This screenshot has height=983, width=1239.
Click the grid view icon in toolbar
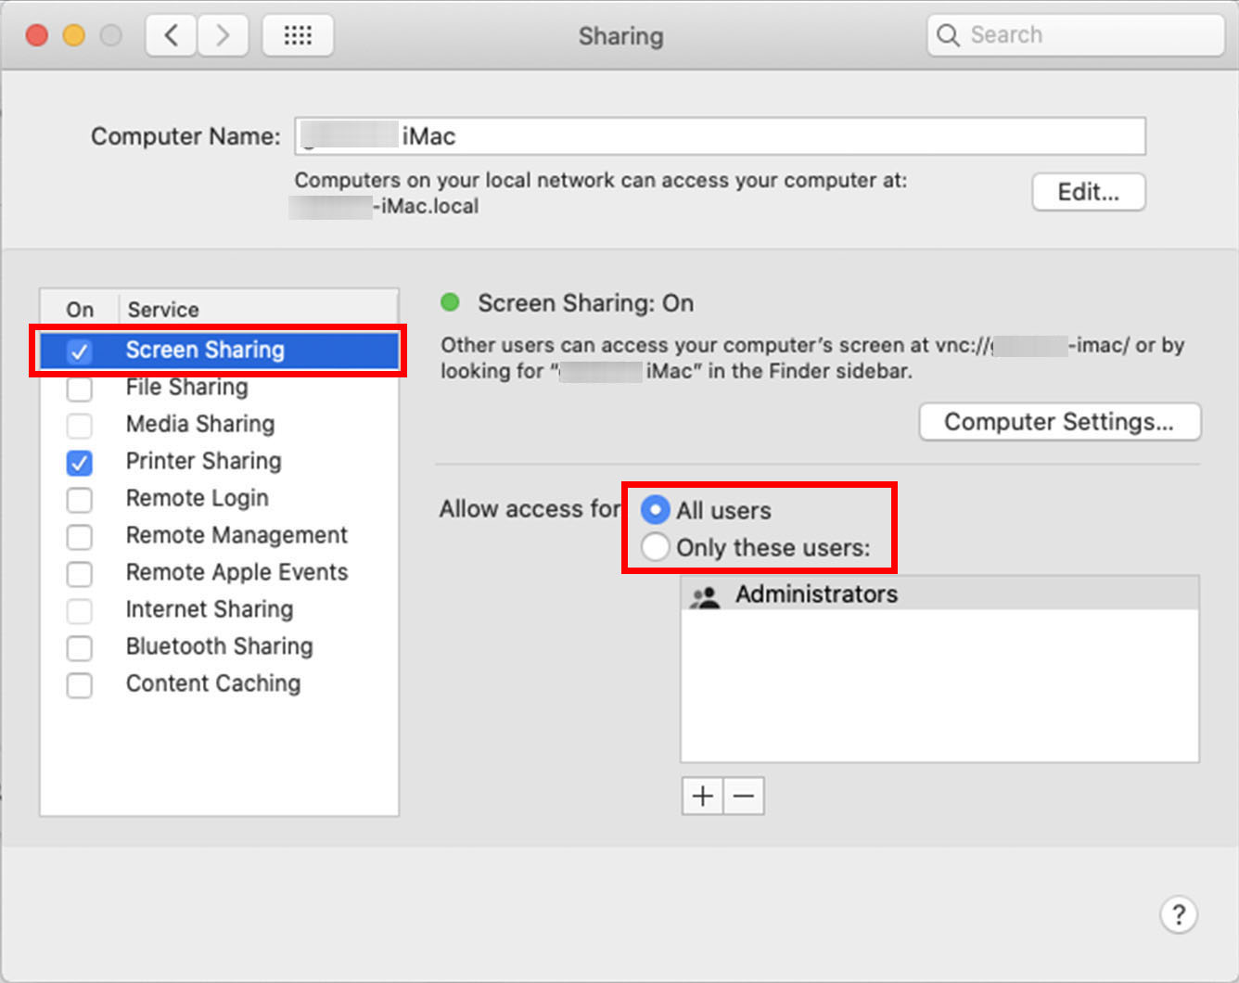coord(298,34)
